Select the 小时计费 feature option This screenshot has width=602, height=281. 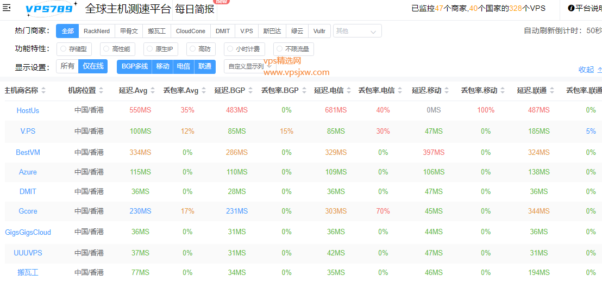[244, 49]
